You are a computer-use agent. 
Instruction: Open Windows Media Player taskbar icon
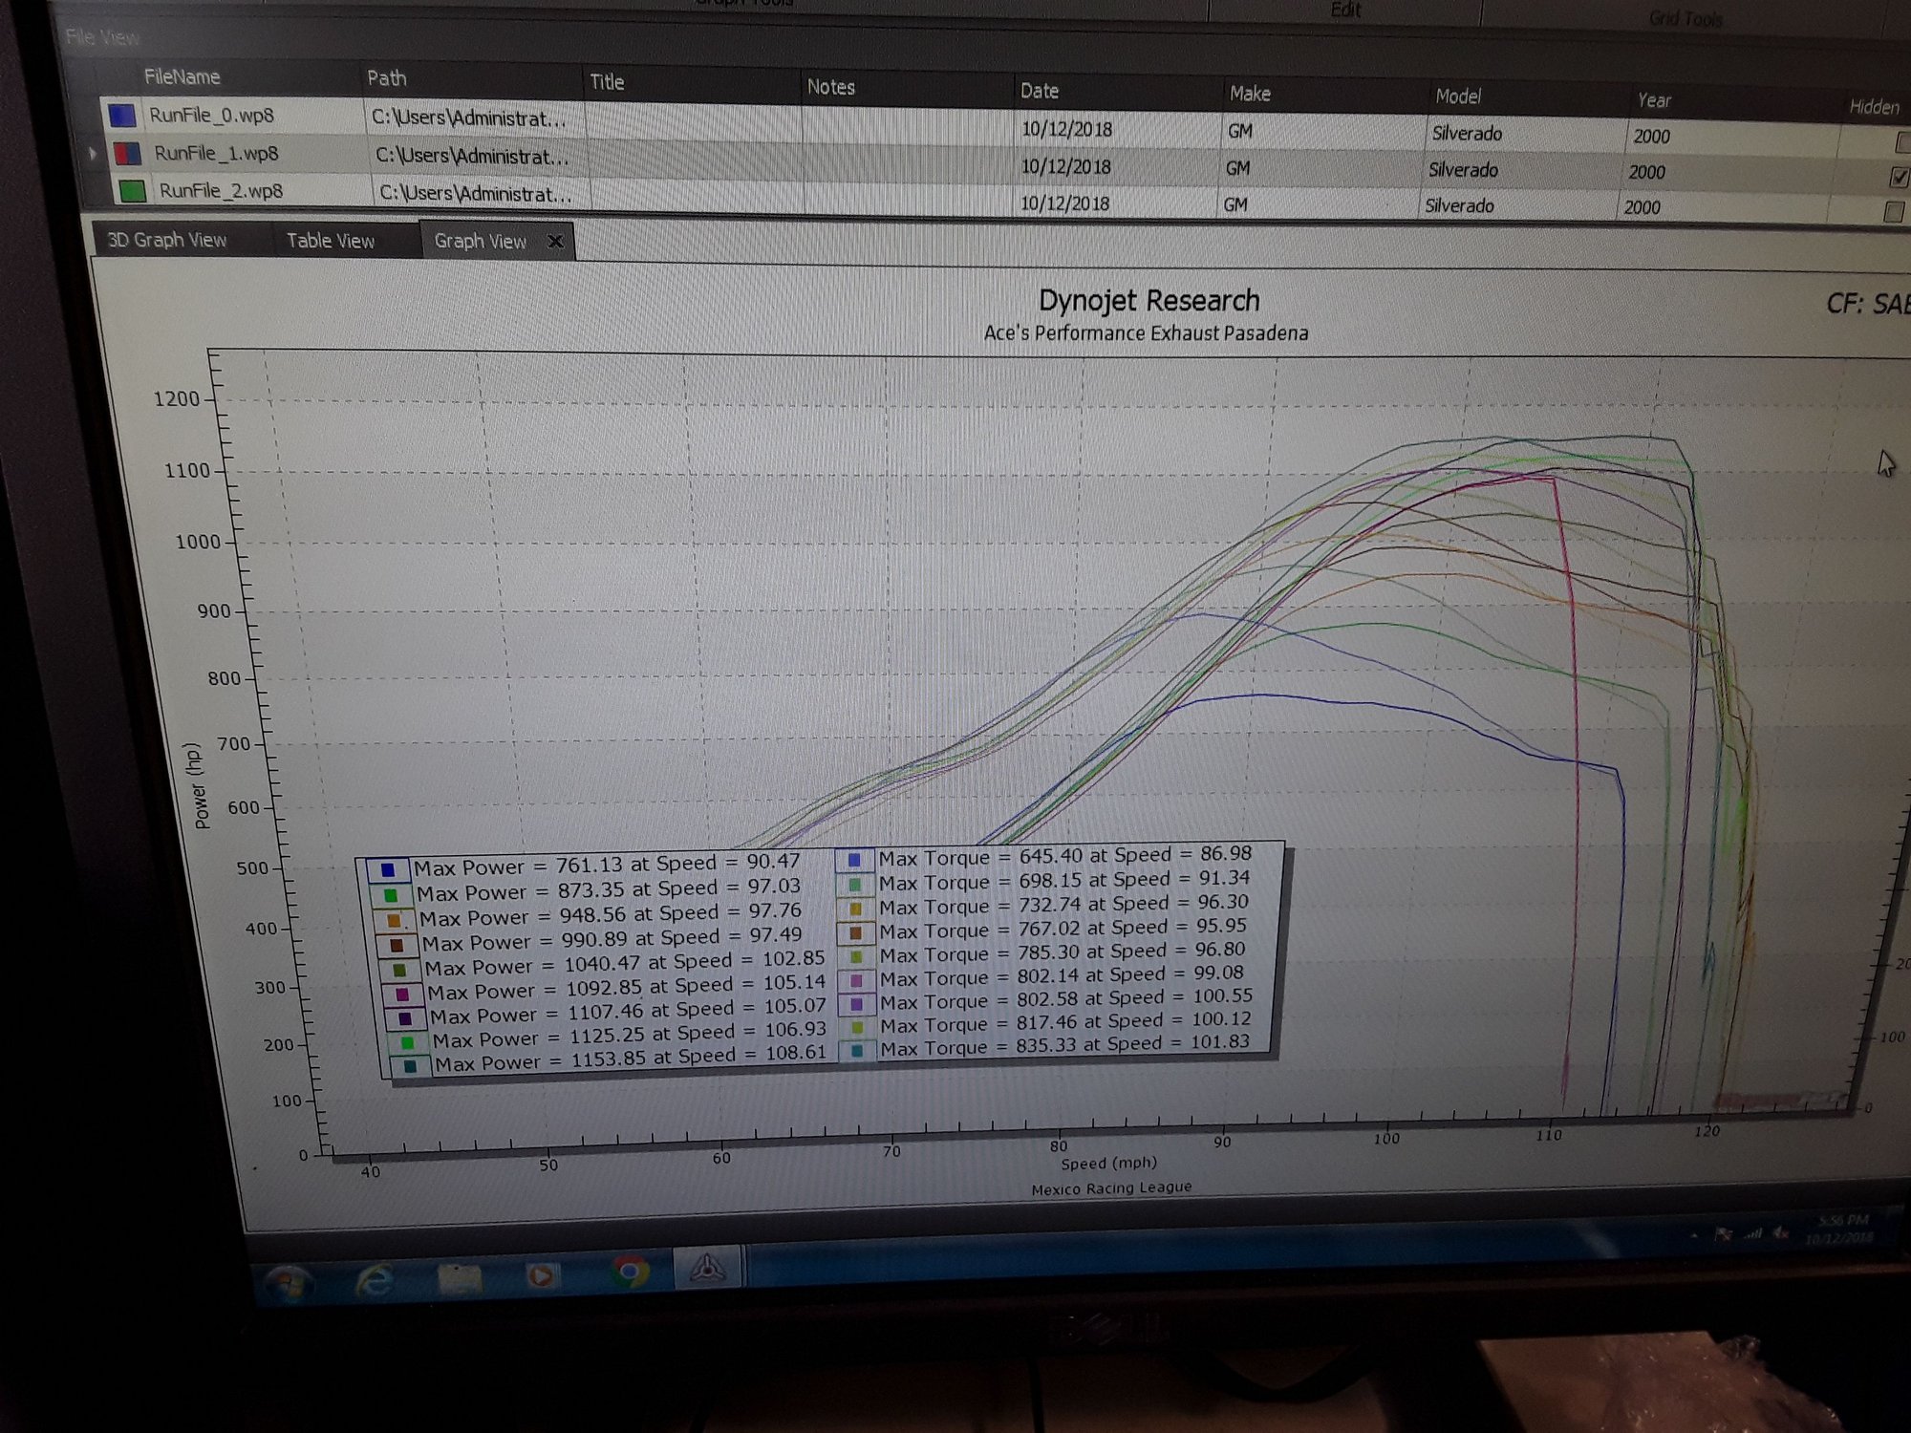(541, 1275)
